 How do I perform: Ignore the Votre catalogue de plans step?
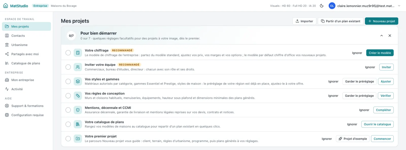tap(352, 124)
